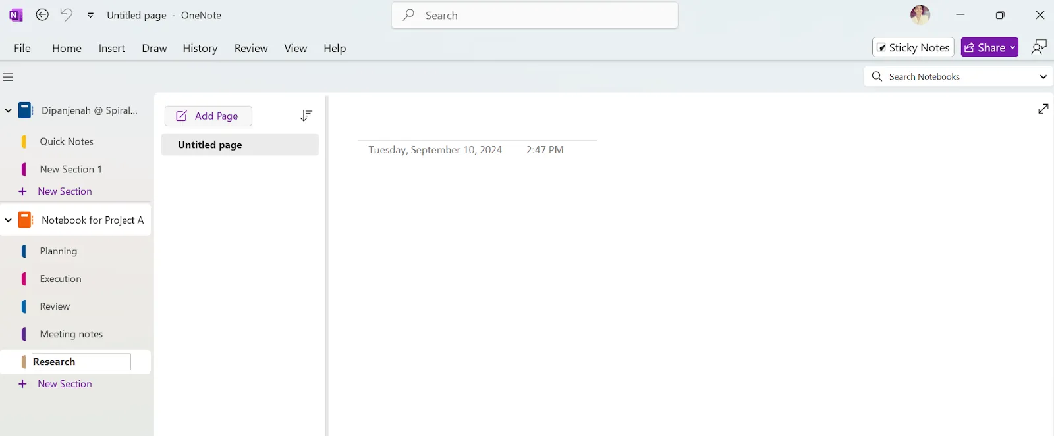Click the orange Notebook for Project A icon
This screenshot has width=1054, height=436.
coord(25,220)
